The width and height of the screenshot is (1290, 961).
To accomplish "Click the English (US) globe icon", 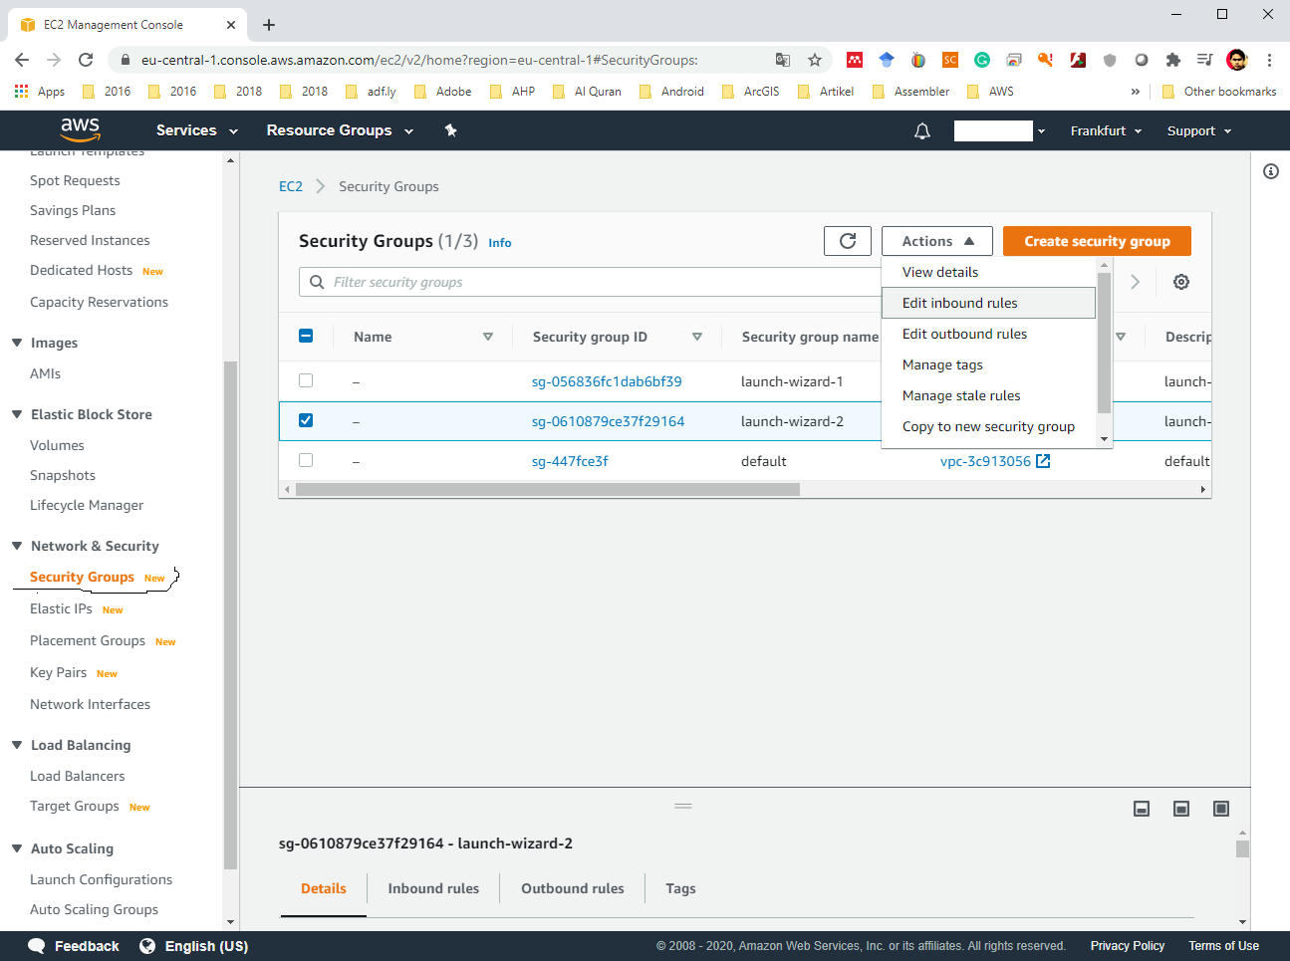I will click(x=147, y=946).
